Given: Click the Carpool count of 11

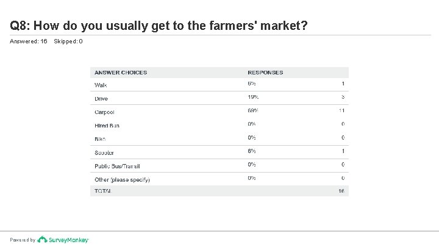Looking at the screenshot, I should coord(342,110).
